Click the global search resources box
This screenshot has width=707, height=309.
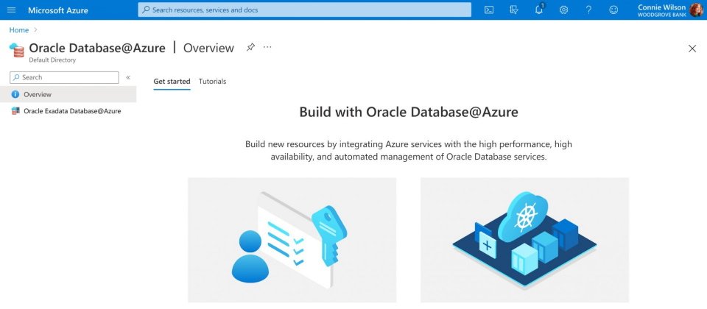pos(304,10)
